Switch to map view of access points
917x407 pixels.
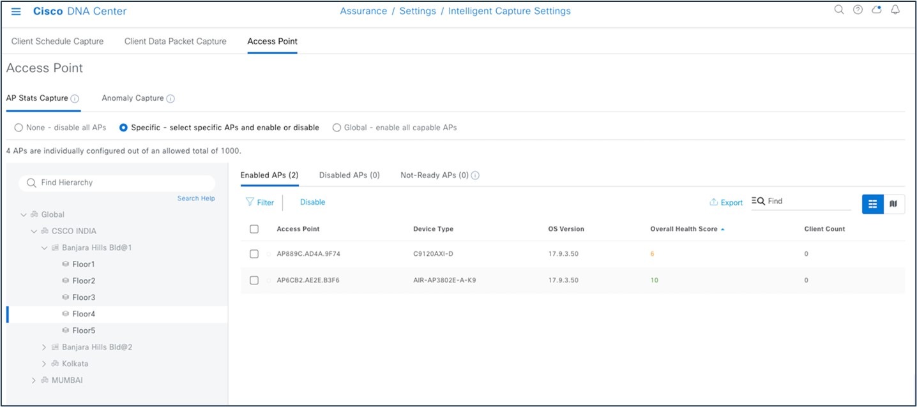(x=893, y=204)
